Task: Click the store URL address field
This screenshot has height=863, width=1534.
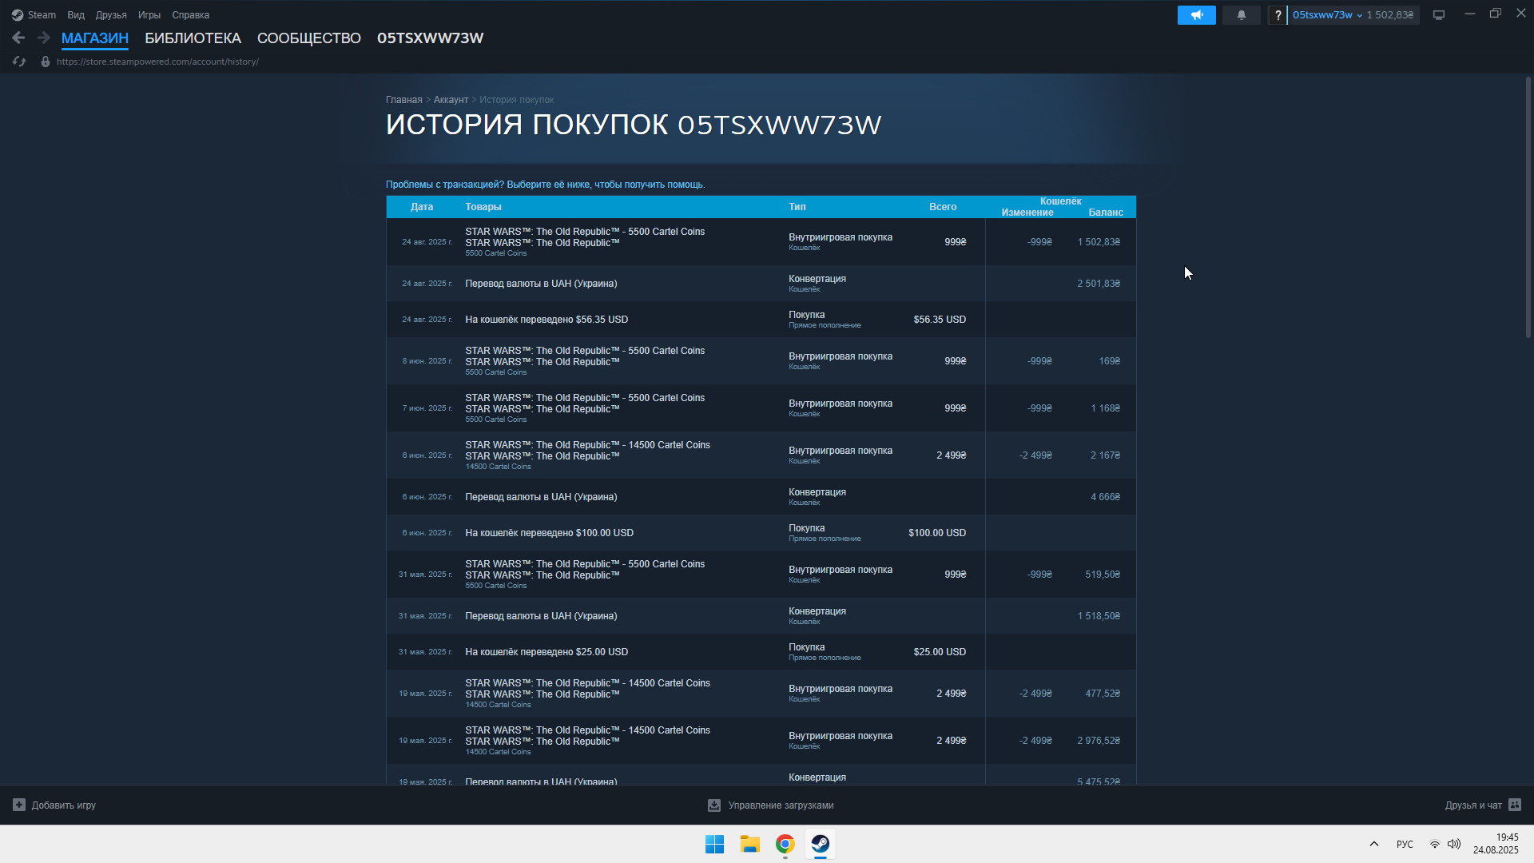Action: 157,62
